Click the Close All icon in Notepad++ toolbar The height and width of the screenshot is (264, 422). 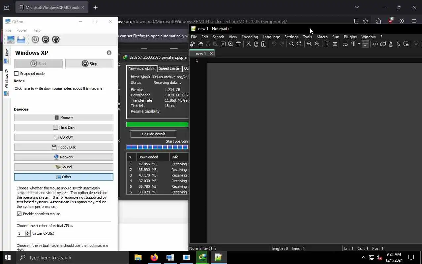tap(231, 44)
